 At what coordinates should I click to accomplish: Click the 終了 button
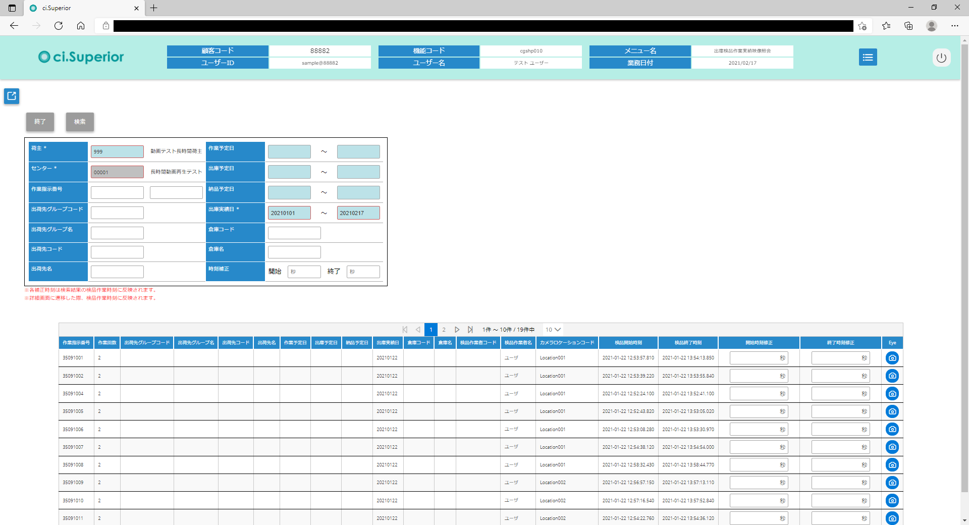click(40, 122)
